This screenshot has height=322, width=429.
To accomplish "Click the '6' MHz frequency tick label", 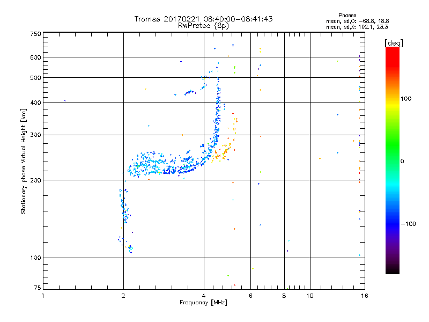I will (x=250, y=296).
